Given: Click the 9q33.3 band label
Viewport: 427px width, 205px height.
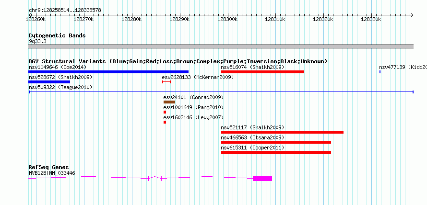Looking at the screenshot, I should [x=37, y=41].
